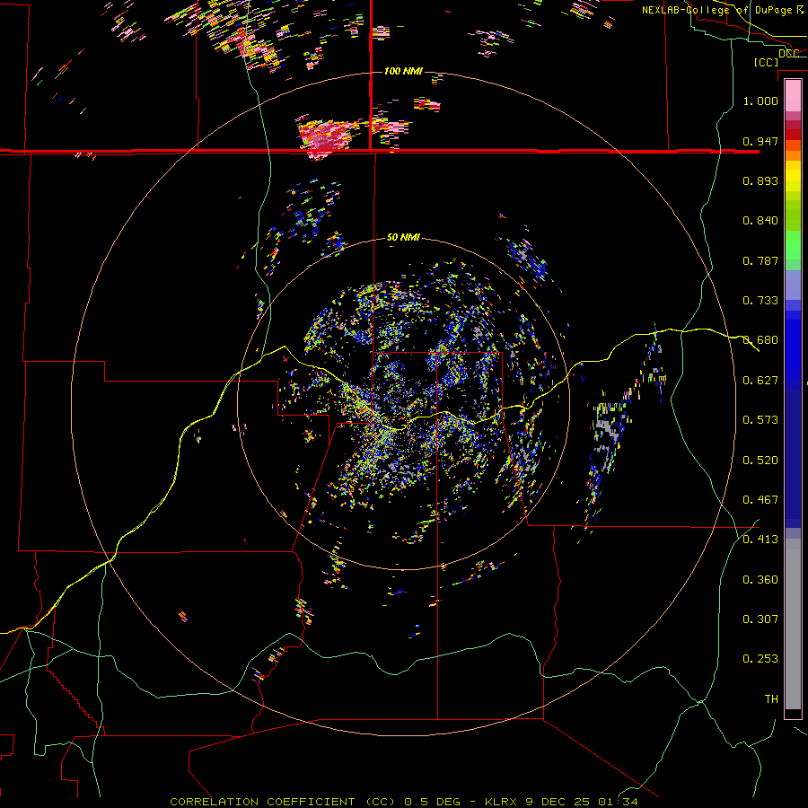Click the 0.787 scale value

tap(760, 260)
